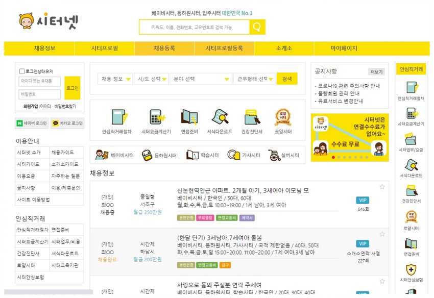The image size is (434, 298).
Task: Favorite the 사랑으로 돌봐 주실분 listing star
Action: pyautogui.click(x=382, y=281)
